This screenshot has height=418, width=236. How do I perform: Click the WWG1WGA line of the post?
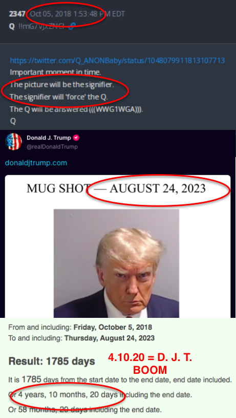(76, 109)
